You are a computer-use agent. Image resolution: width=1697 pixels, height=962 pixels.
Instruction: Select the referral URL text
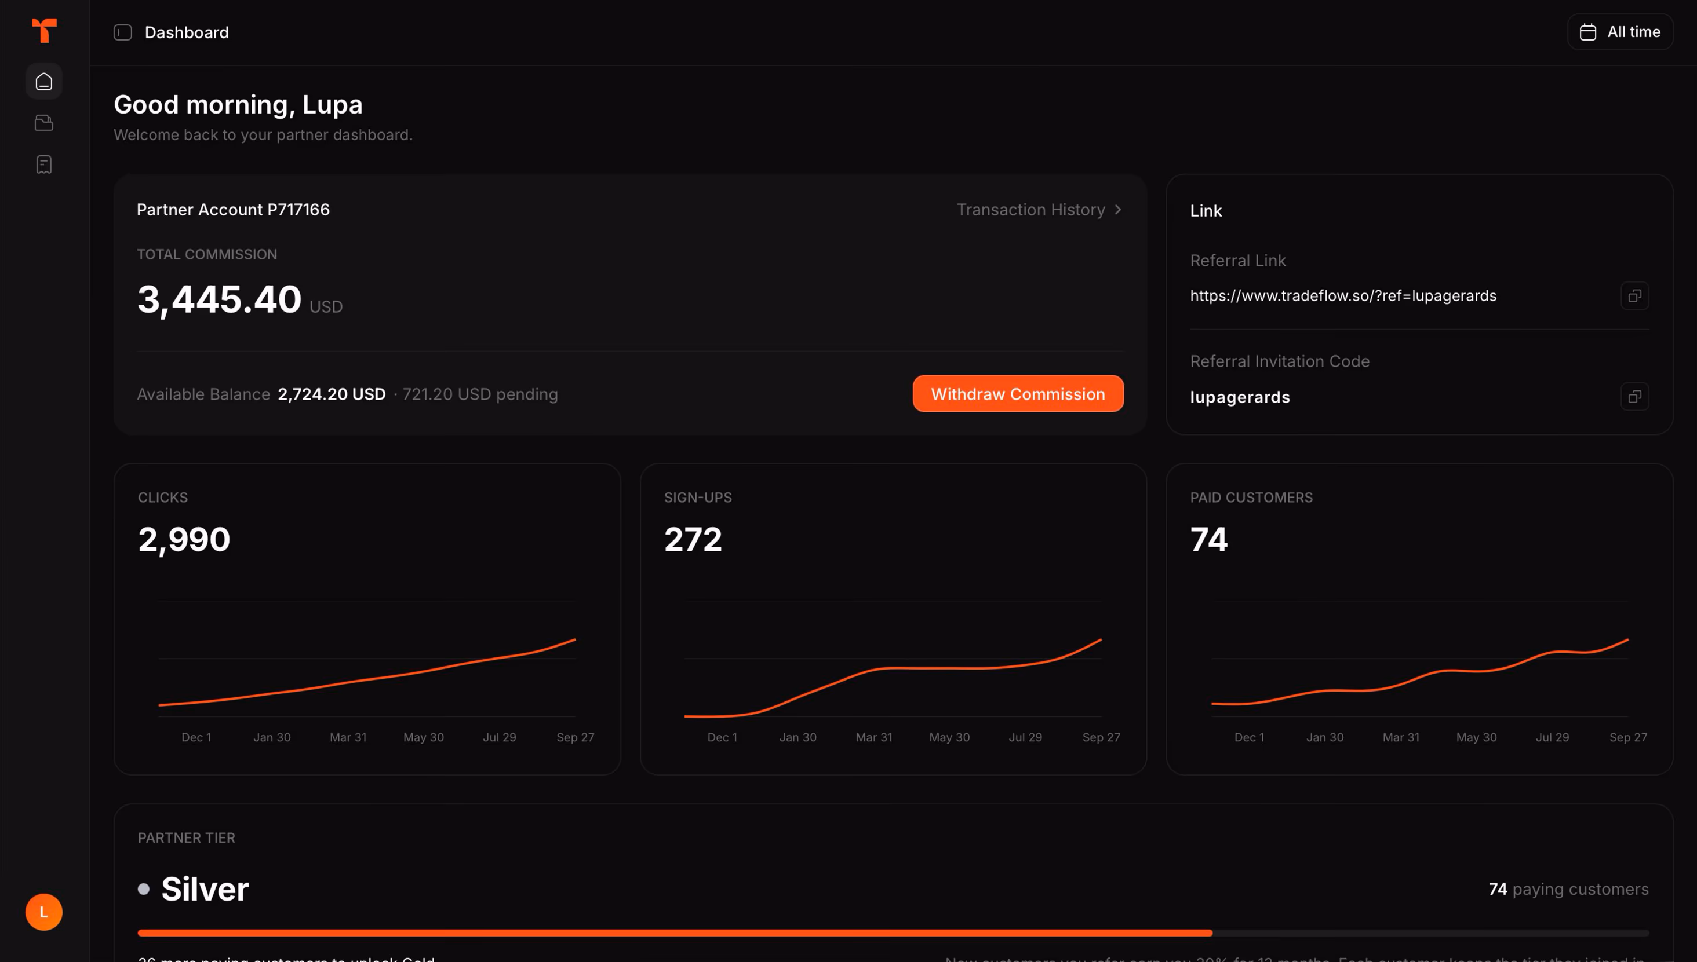pos(1343,296)
